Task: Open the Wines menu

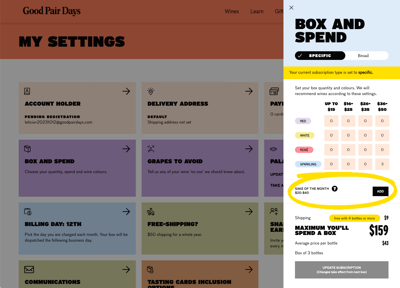Action: (x=232, y=12)
